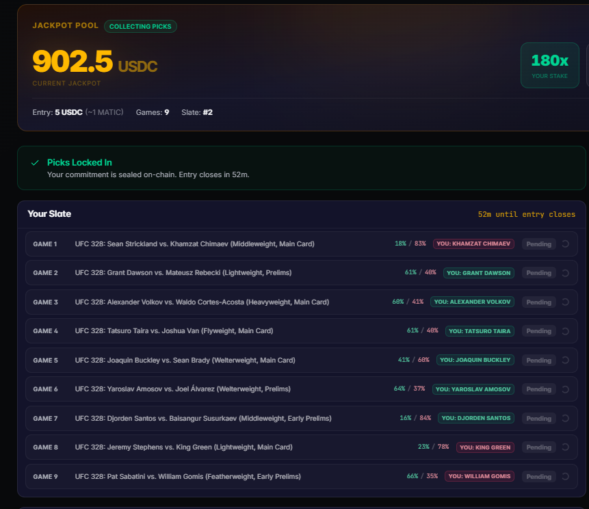The width and height of the screenshot is (589, 509).
Task: Click the green checkmark beside Picks Locked In
Action: tap(35, 163)
